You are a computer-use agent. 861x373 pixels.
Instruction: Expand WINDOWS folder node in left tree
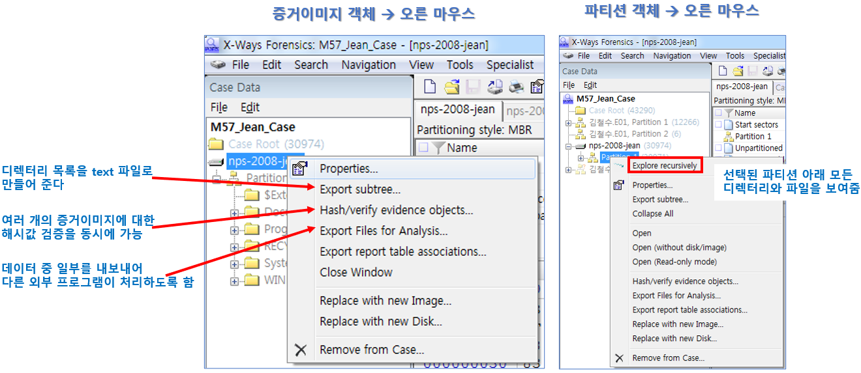coord(234,281)
